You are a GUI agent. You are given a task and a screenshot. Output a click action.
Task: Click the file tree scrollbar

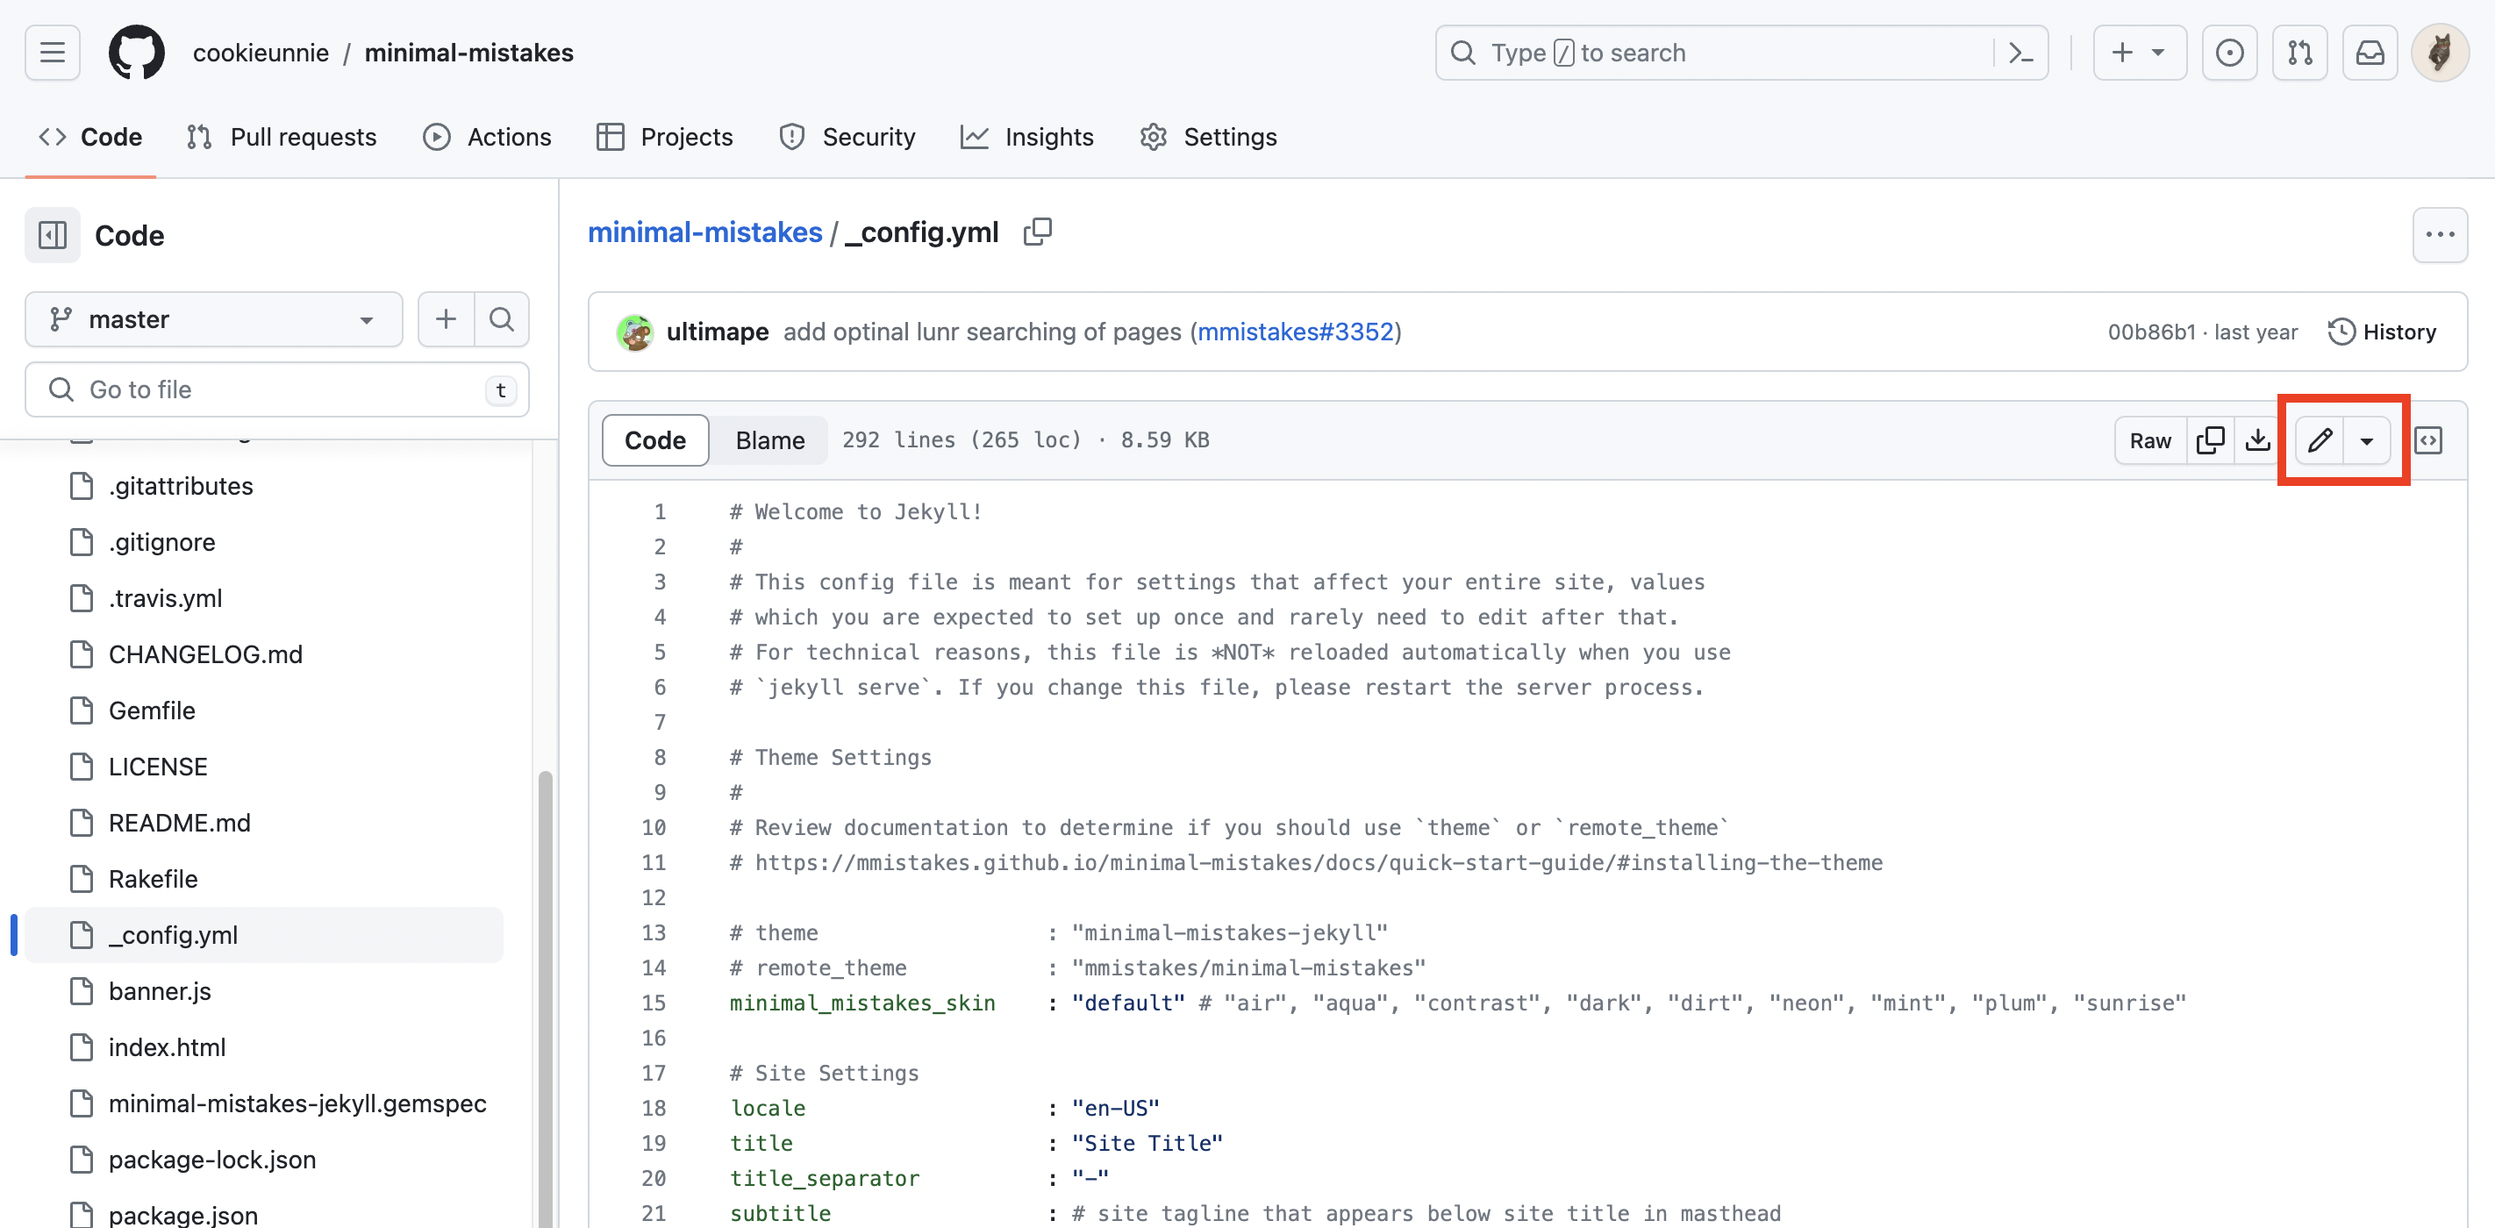click(x=546, y=997)
